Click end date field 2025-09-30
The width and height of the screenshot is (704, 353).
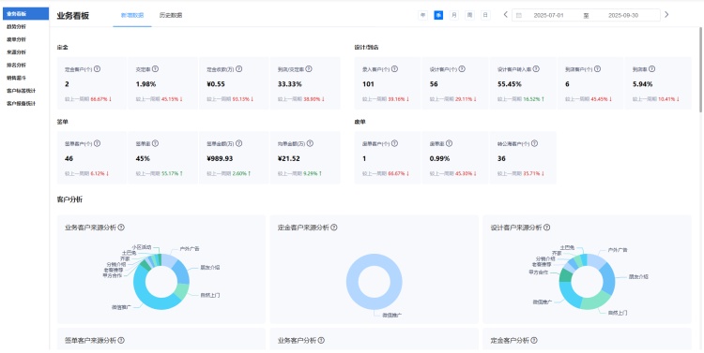[x=623, y=15]
